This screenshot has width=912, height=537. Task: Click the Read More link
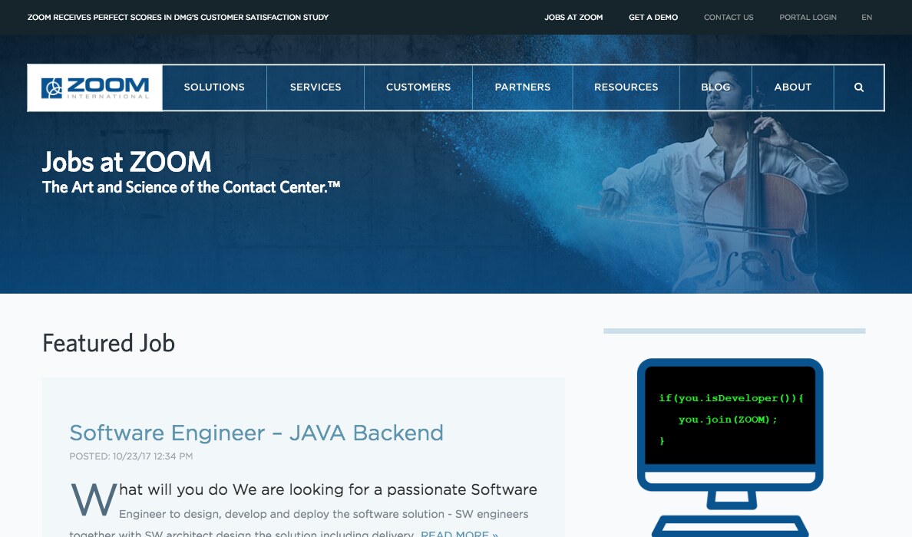(460, 533)
